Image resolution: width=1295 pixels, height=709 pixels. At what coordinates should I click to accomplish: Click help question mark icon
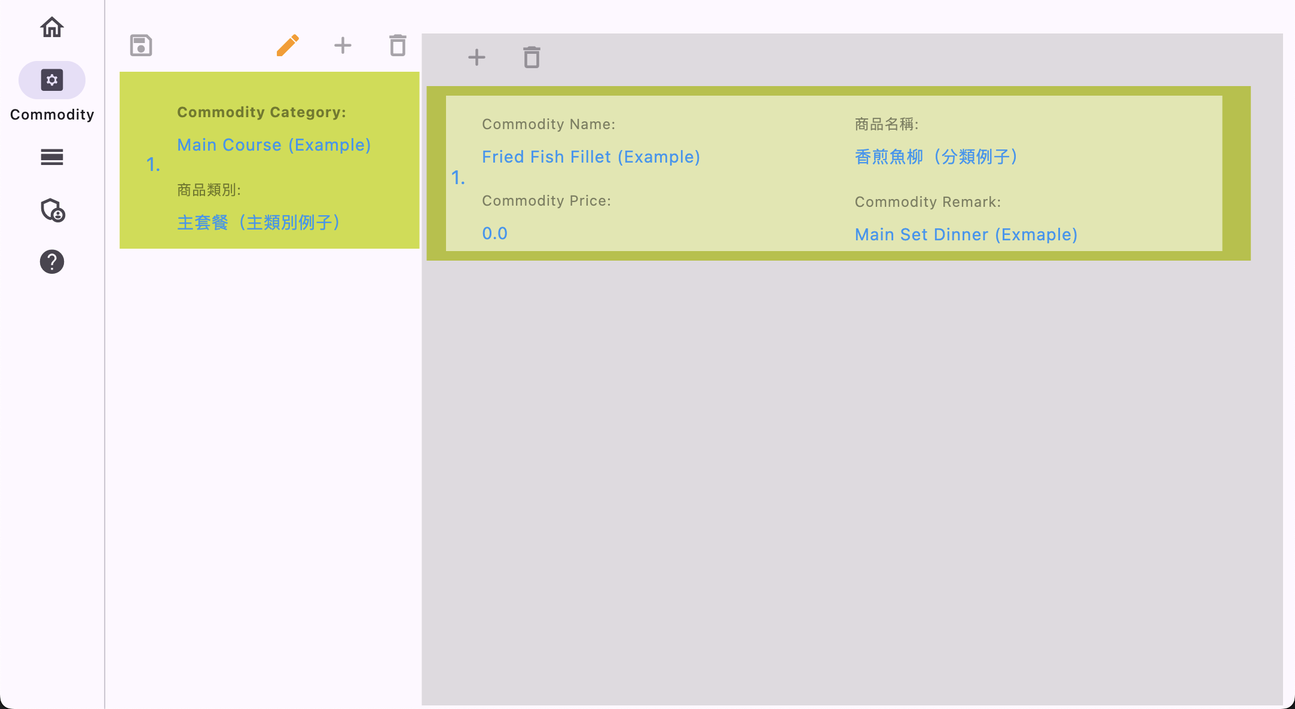tap(51, 262)
